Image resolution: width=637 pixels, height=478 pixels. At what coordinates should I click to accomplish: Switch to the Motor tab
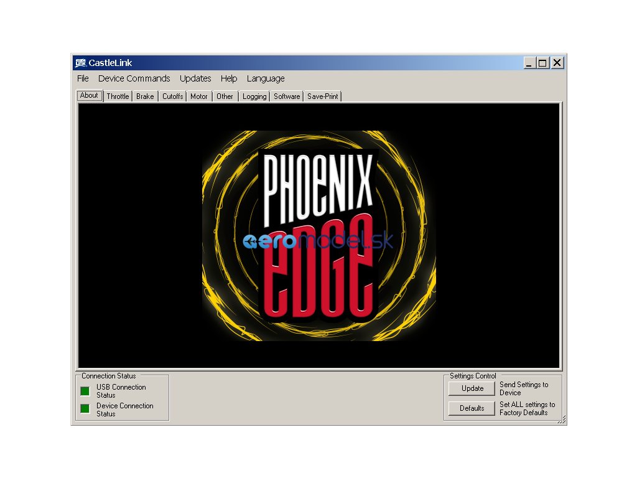[199, 96]
